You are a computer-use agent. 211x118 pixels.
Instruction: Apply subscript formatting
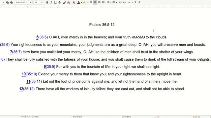[x=69, y=2]
